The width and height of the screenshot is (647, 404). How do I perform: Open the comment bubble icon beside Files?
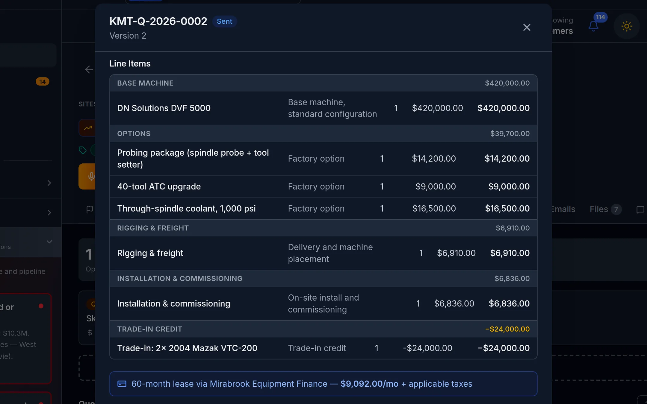(640, 209)
